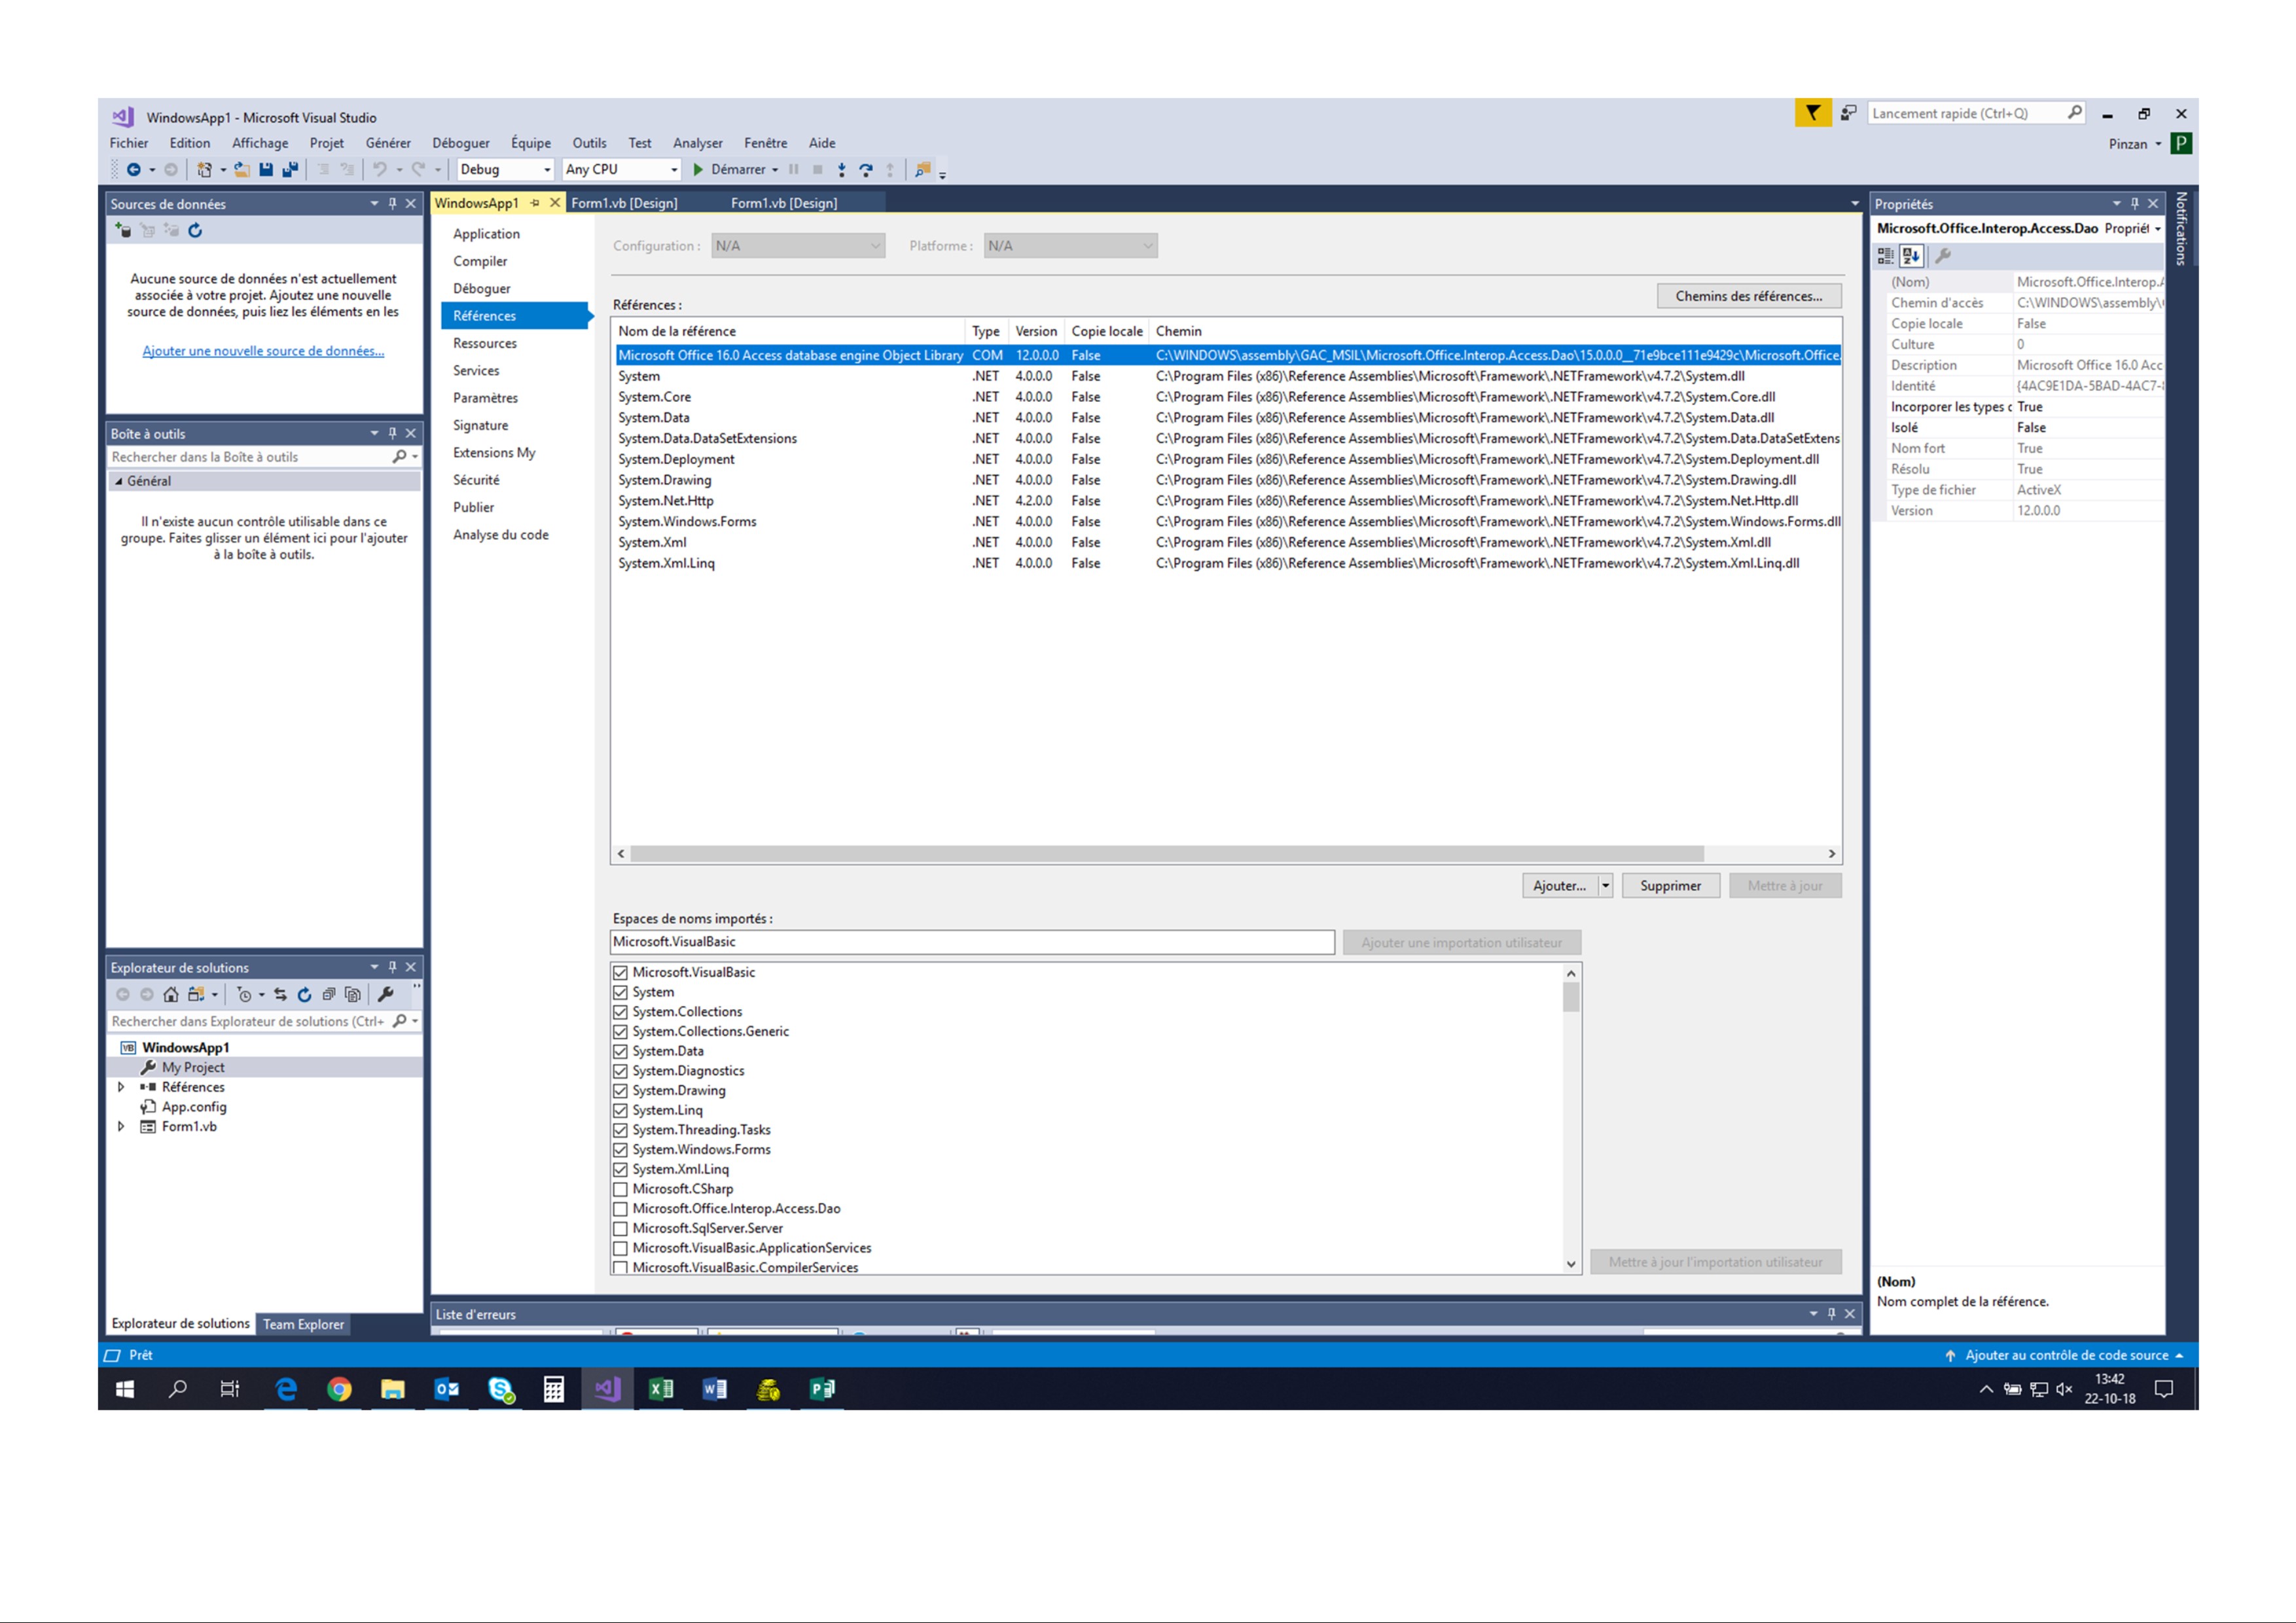The height and width of the screenshot is (1623, 2296).
Task: Switch to the first Form1.vb [Design] tab
Action: (x=624, y=203)
